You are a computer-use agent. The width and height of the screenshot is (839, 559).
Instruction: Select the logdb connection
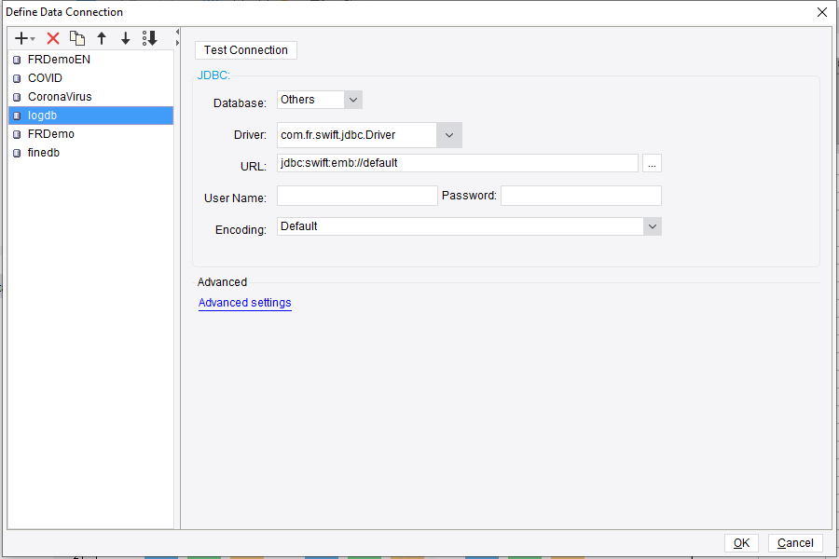tap(90, 116)
